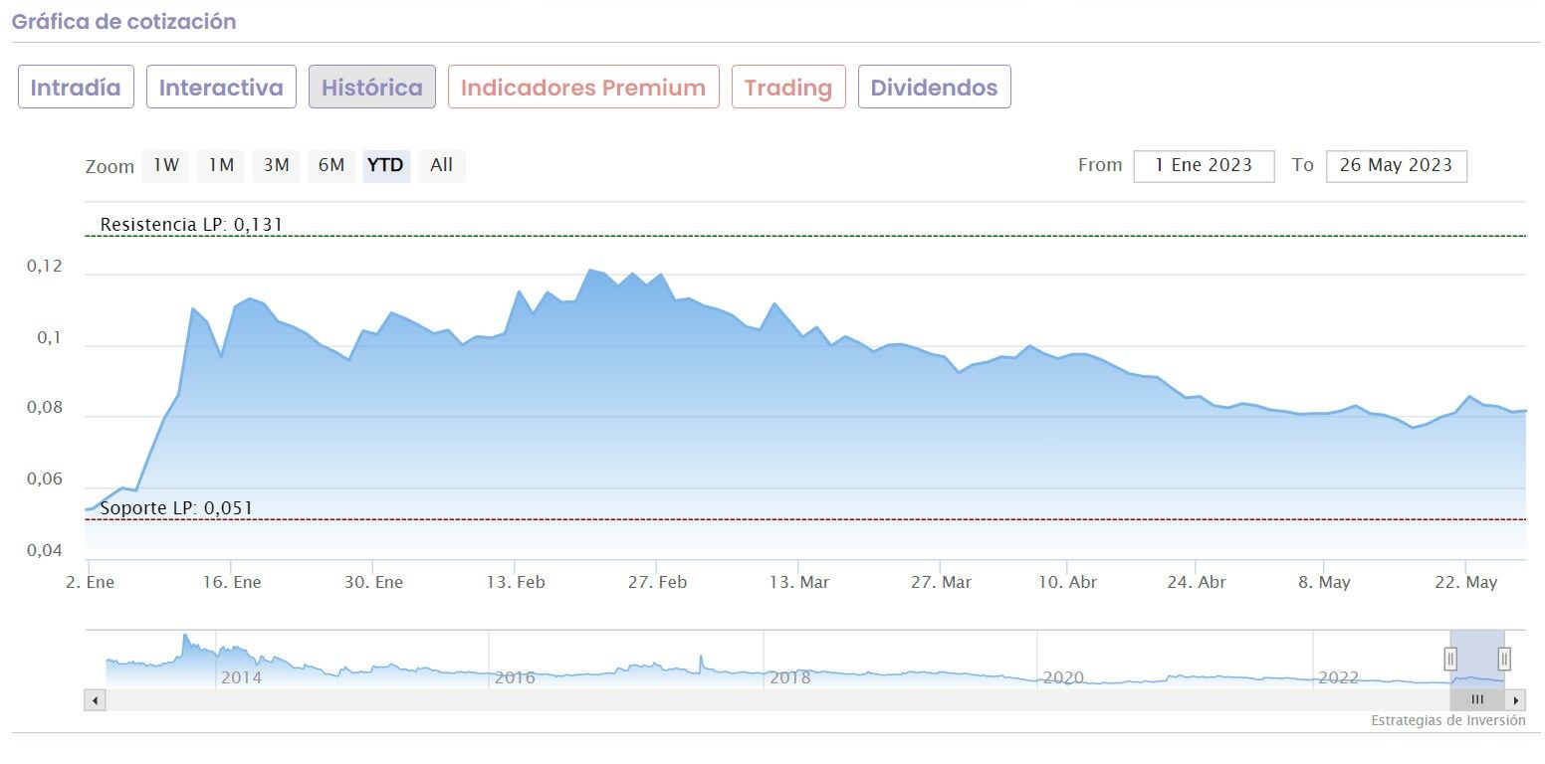Click the right scroll arrow of navigator
Screen dimensions: 1545x764
tap(1515, 700)
